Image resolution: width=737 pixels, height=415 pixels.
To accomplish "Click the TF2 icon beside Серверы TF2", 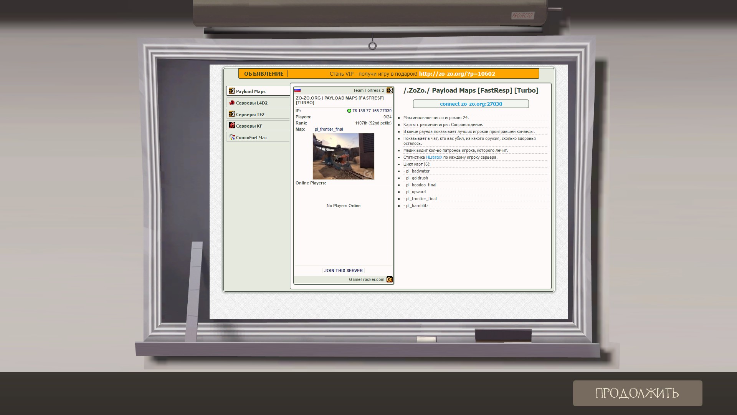I will point(231,114).
